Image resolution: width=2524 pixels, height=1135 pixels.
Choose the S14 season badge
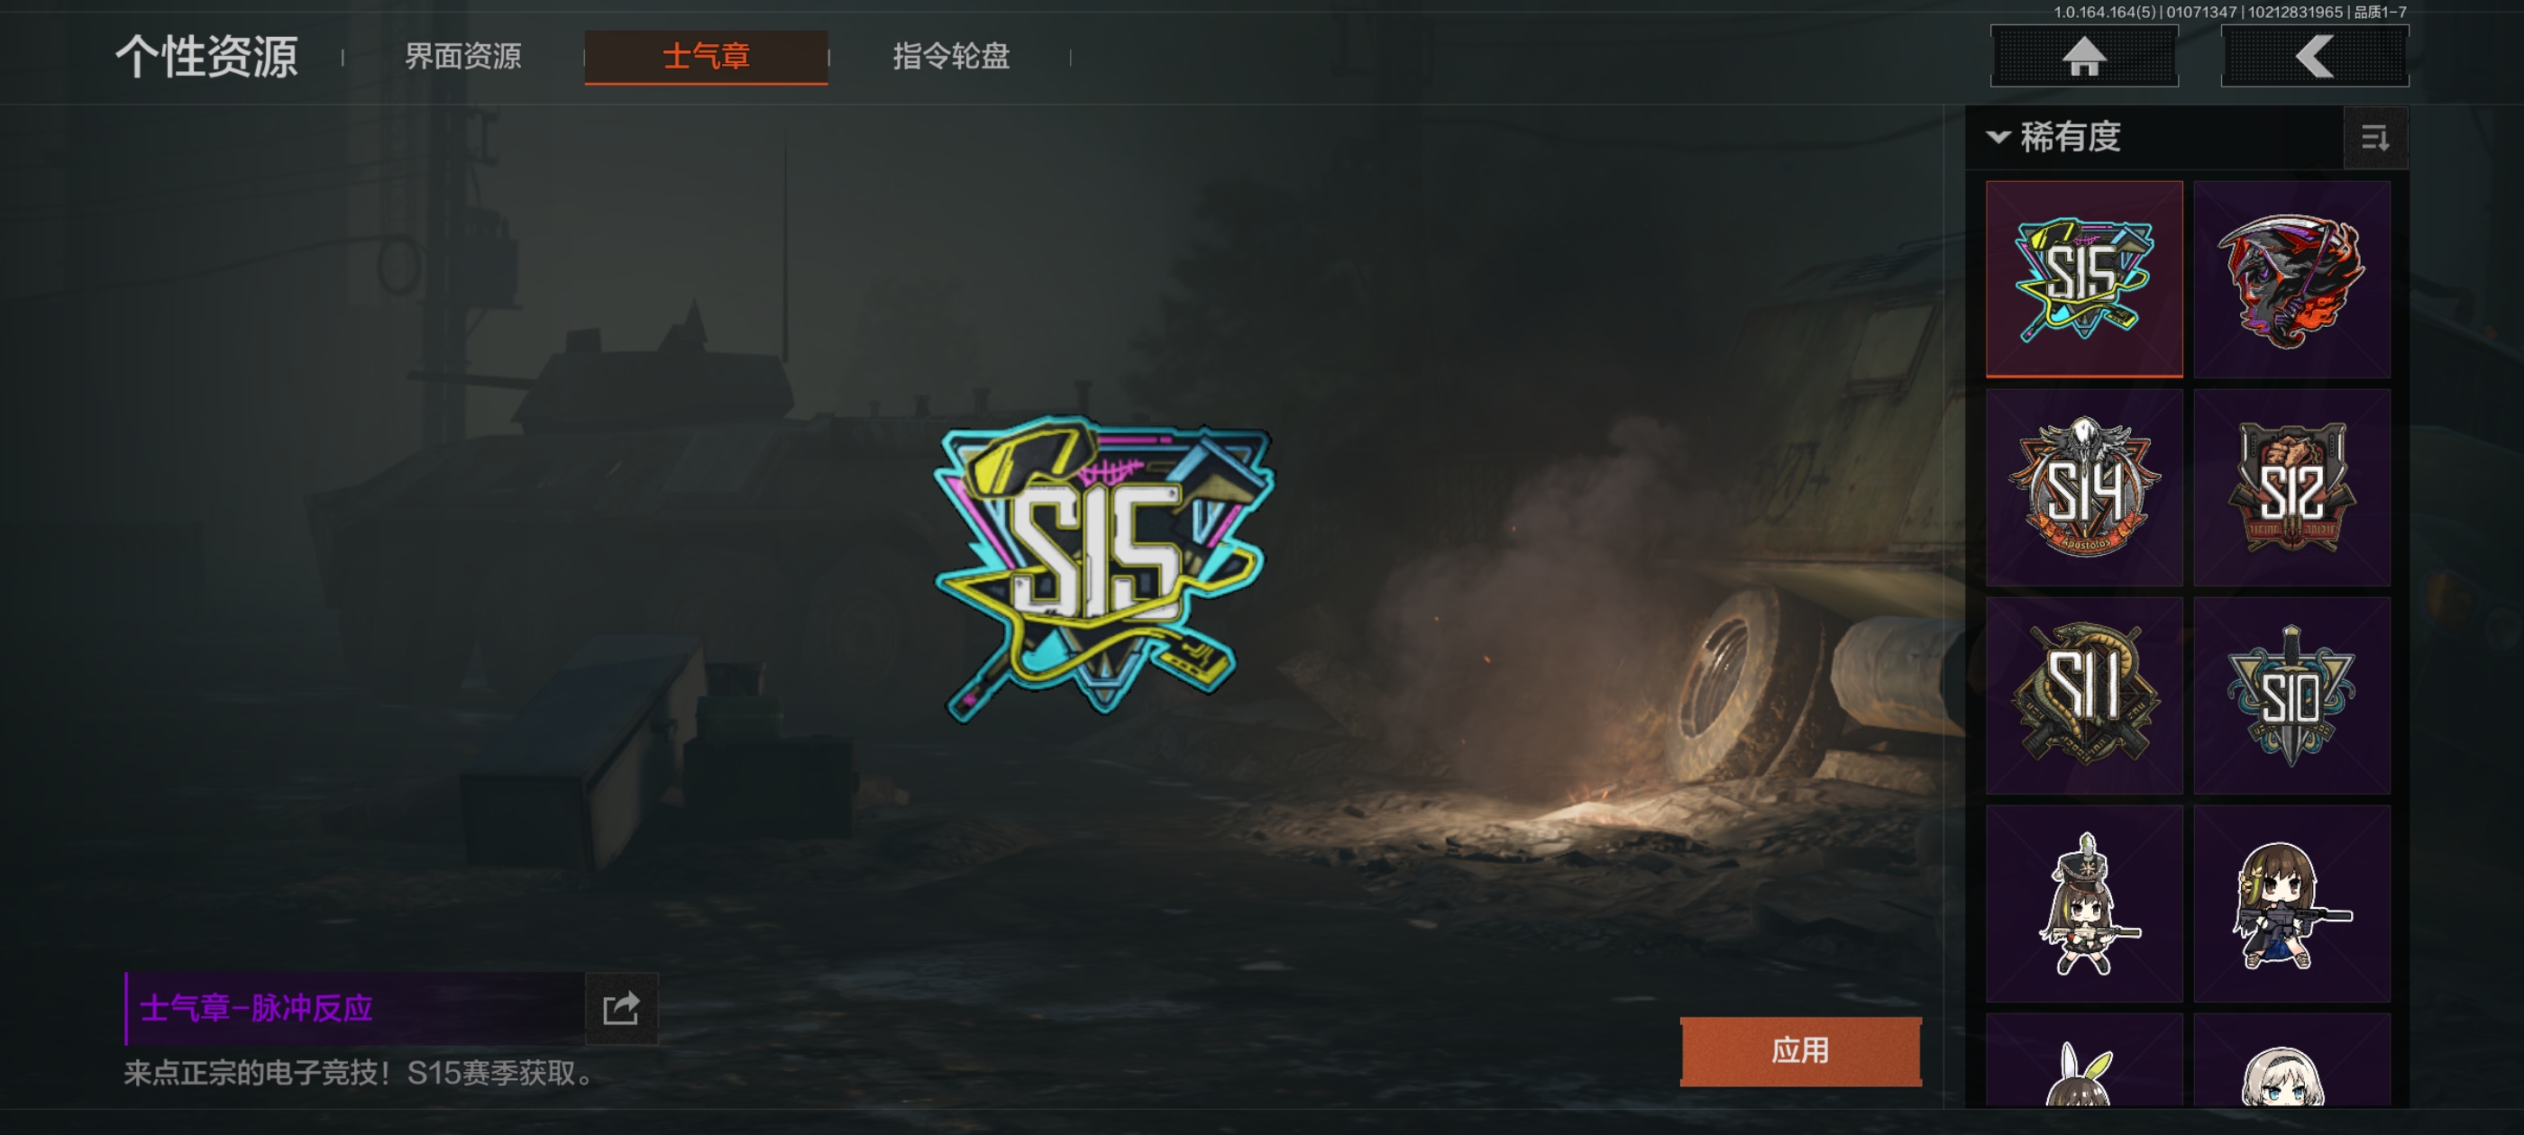2084,487
